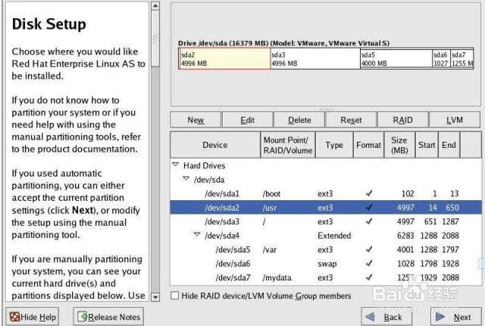The image size is (485, 326).
Task: Click the Disk Setup heading
Action: tap(48, 24)
